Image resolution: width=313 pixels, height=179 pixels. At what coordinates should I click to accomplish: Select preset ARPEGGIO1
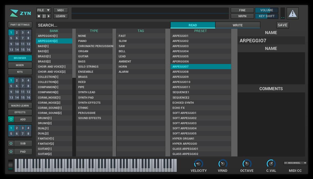(x=201, y=36)
